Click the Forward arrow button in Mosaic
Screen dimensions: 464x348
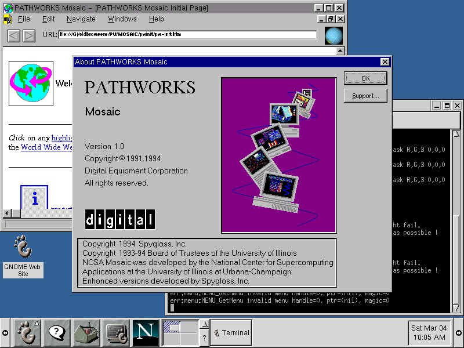[29, 36]
